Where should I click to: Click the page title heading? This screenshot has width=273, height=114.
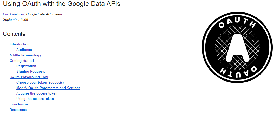click(62, 4)
